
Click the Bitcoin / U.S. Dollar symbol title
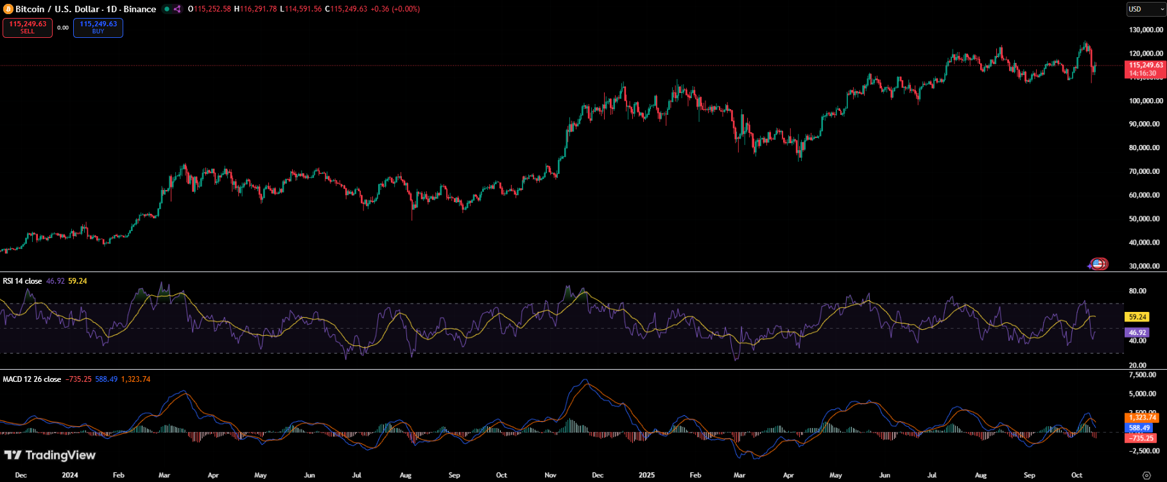57,9
